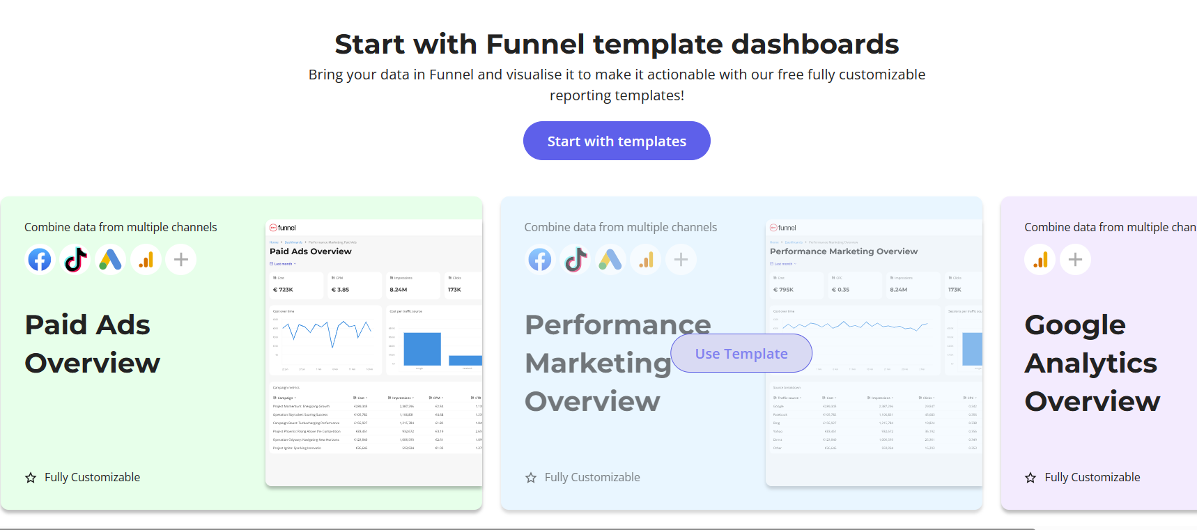Click funnel logo in Performance Marketing dashboard preview
Image resolution: width=1197 pixels, height=530 pixels.
[783, 228]
